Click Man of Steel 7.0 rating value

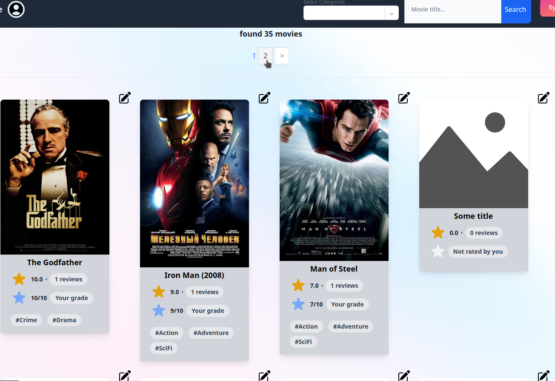pyautogui.click(x=314, y=286)
